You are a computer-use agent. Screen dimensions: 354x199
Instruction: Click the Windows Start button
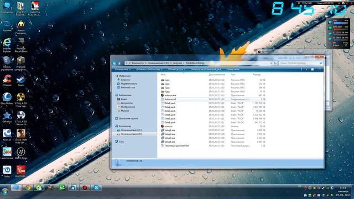pos(5,192)
